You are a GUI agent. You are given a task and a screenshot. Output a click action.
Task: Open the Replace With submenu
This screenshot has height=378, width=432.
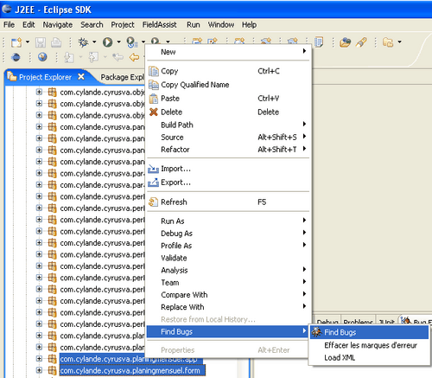pyautogui.click(x=228, y=307)
